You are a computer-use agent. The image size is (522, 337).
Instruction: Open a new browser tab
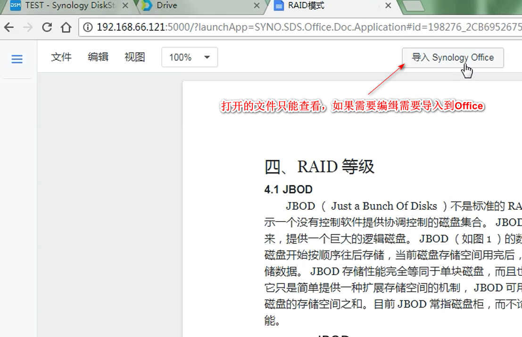tap(413, 6)
